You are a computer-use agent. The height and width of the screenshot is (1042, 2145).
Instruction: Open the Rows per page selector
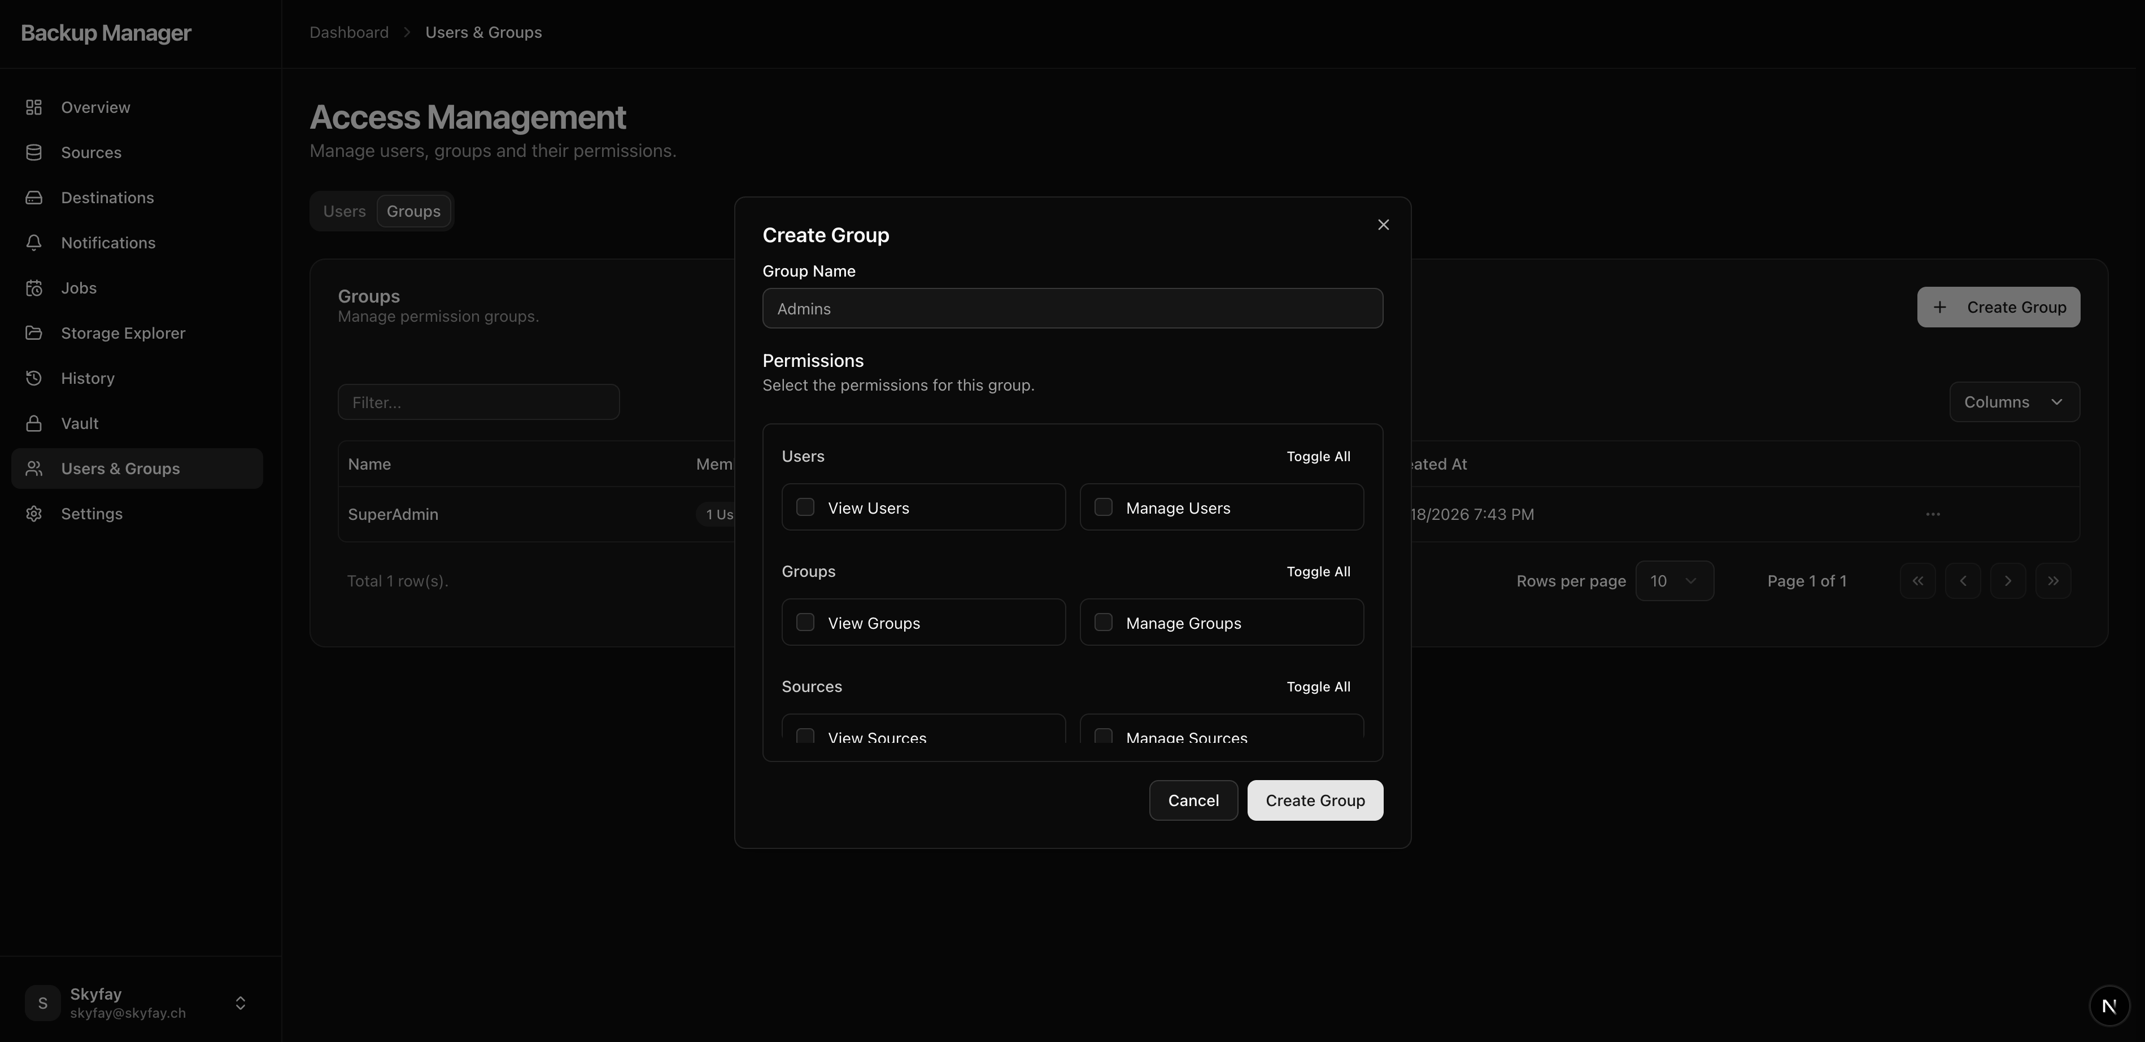point(1675,580)
